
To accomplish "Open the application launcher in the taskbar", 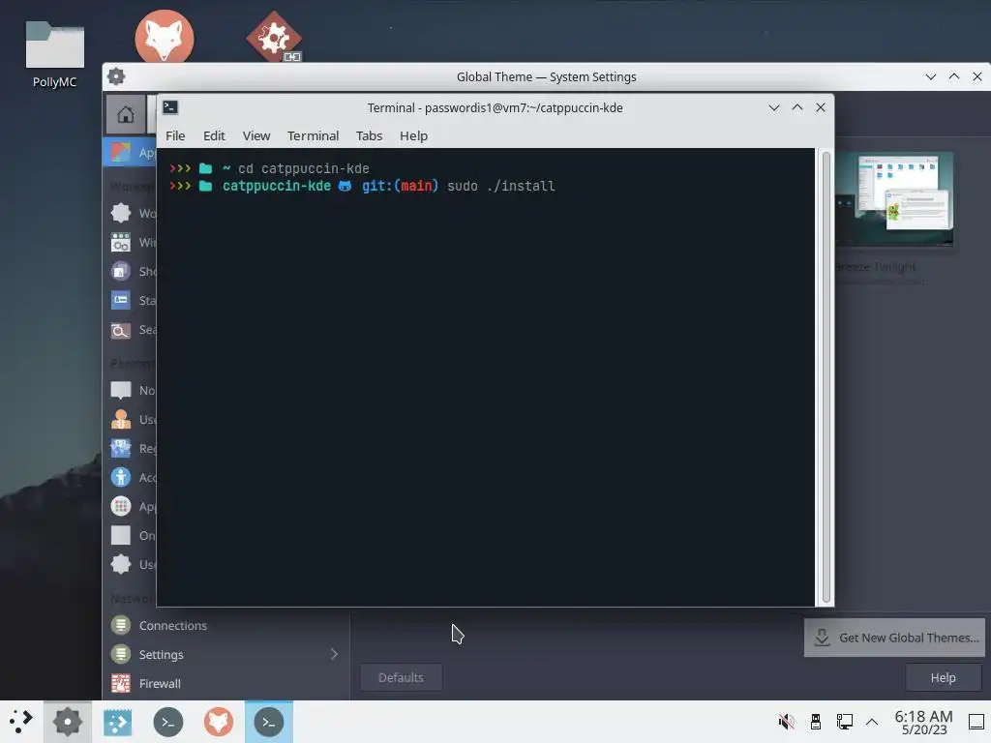I will [21, 722].
